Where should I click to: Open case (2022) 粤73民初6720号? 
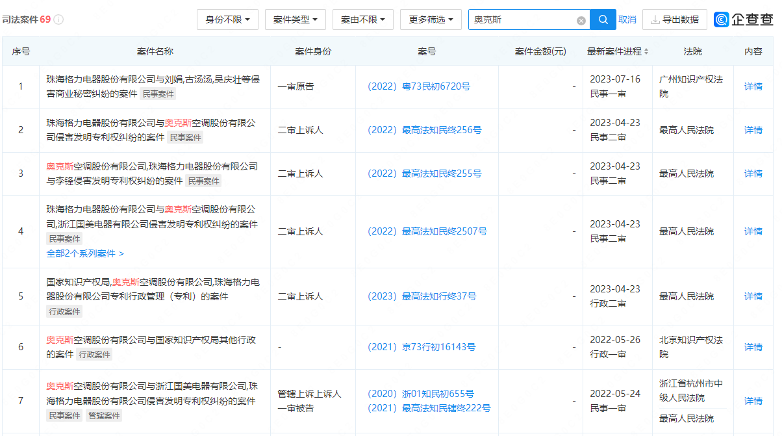click(x=418, y=86)
